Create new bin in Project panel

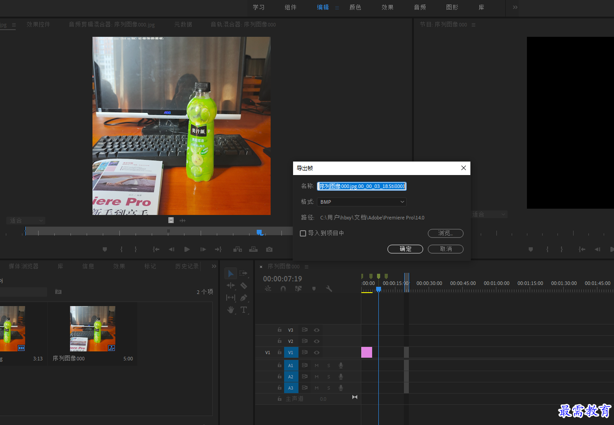(x=58, y=292)
